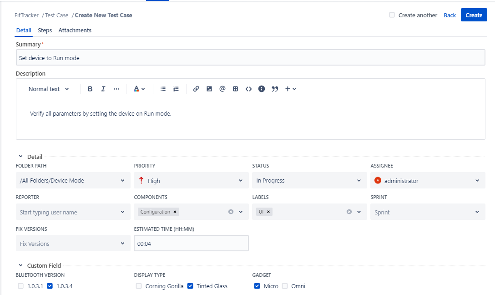This screenshot has height=295, width=495.
Task: Open the Fix Versions dropdown
Action: pos(73,243)
